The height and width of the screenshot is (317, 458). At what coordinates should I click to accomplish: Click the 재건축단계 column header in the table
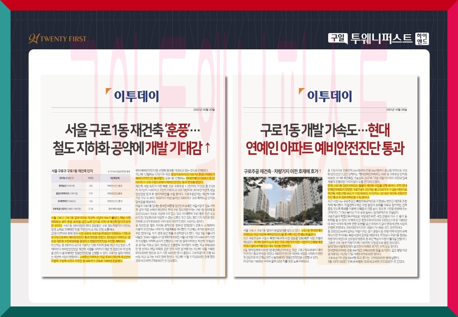tap(114, 178)
